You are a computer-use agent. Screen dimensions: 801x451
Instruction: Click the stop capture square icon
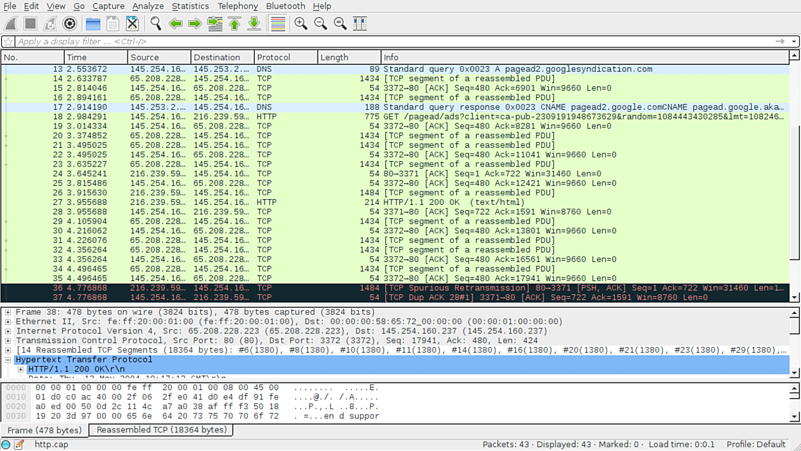[x=30, y=24]
